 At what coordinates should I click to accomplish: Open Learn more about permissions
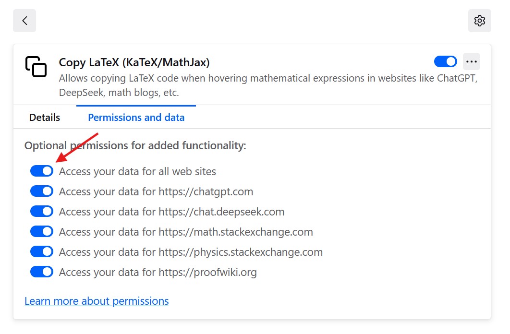(96, 301)
